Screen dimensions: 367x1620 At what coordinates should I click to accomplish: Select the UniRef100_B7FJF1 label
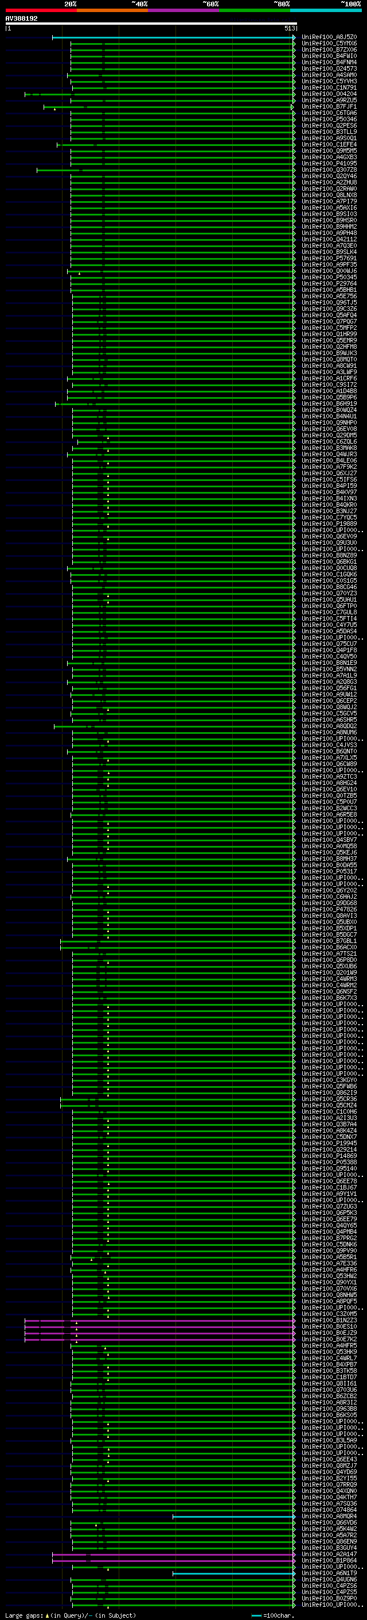point(329,107)
